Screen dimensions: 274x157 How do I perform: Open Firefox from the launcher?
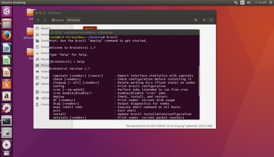pos(7,35)
